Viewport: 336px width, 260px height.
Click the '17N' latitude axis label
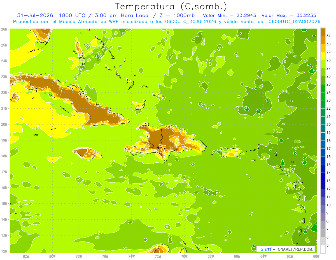(x=4, y=172)
